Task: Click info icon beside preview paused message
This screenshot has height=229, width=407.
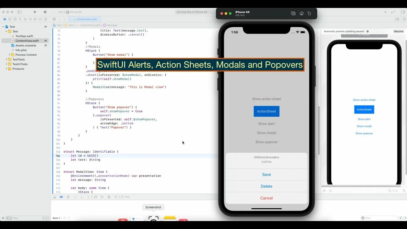Action: click(x=368, y=31)
